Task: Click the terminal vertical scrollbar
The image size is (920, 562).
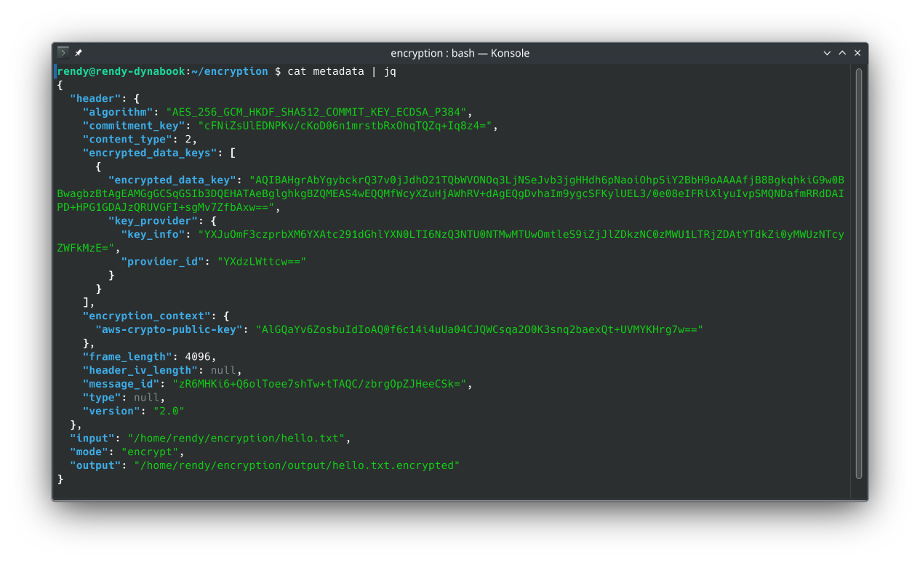Action: tap(859, 273)
